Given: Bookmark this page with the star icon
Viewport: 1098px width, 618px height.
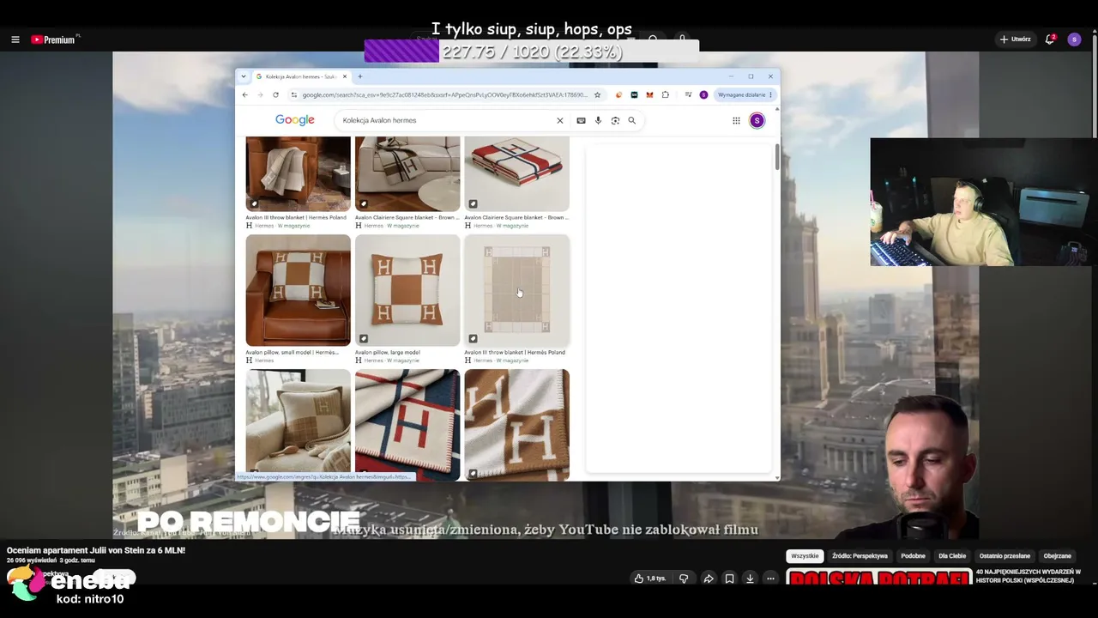Looking at the screenshot, I should [597, 94].
